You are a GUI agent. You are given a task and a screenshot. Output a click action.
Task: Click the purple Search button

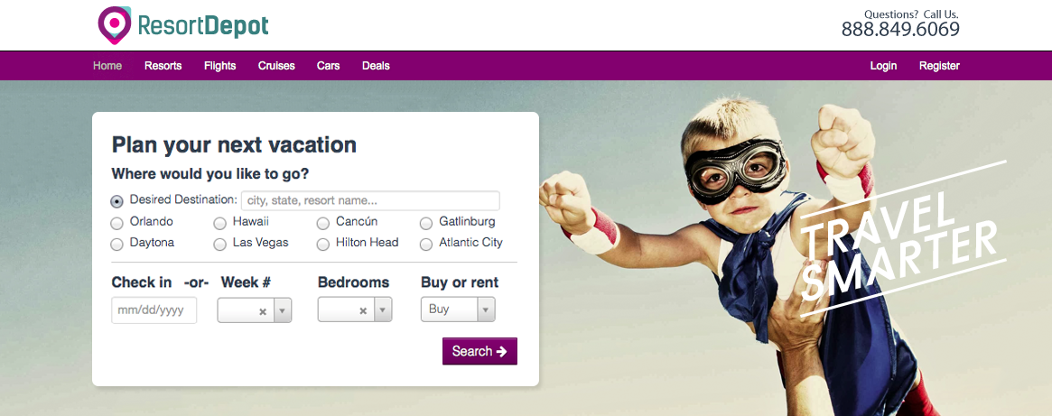point(479,351)
